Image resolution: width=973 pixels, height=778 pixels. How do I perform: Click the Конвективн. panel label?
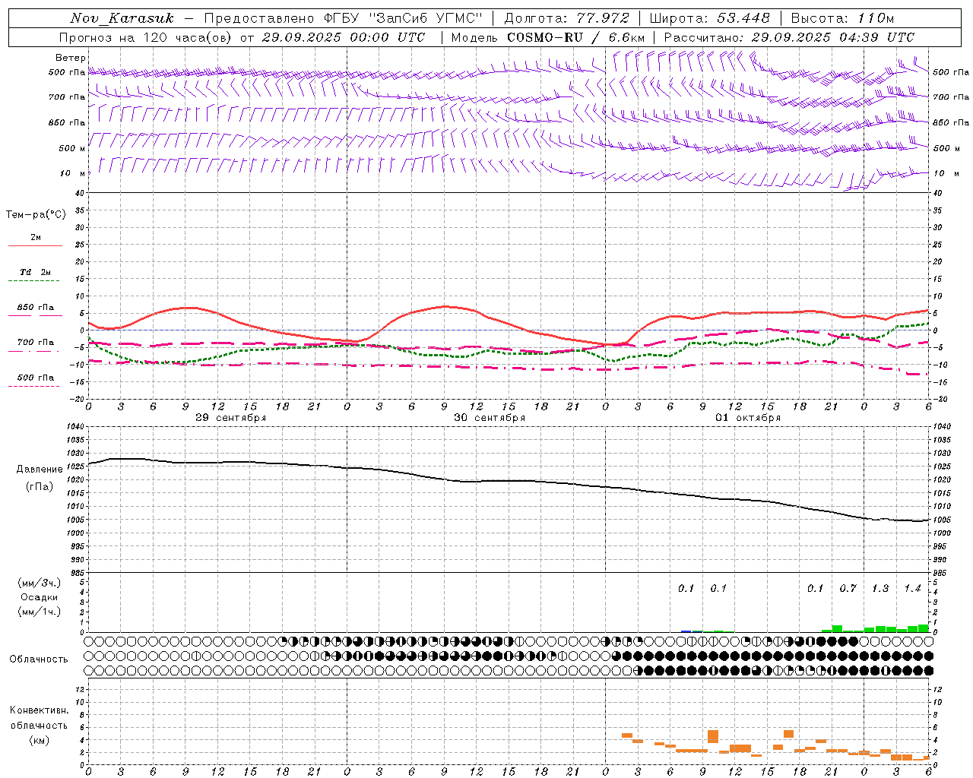[x=39, y=710]
